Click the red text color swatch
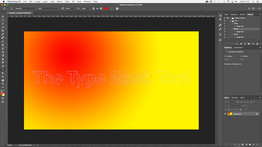Screen dimensions: 262x147 pos(106,9)
